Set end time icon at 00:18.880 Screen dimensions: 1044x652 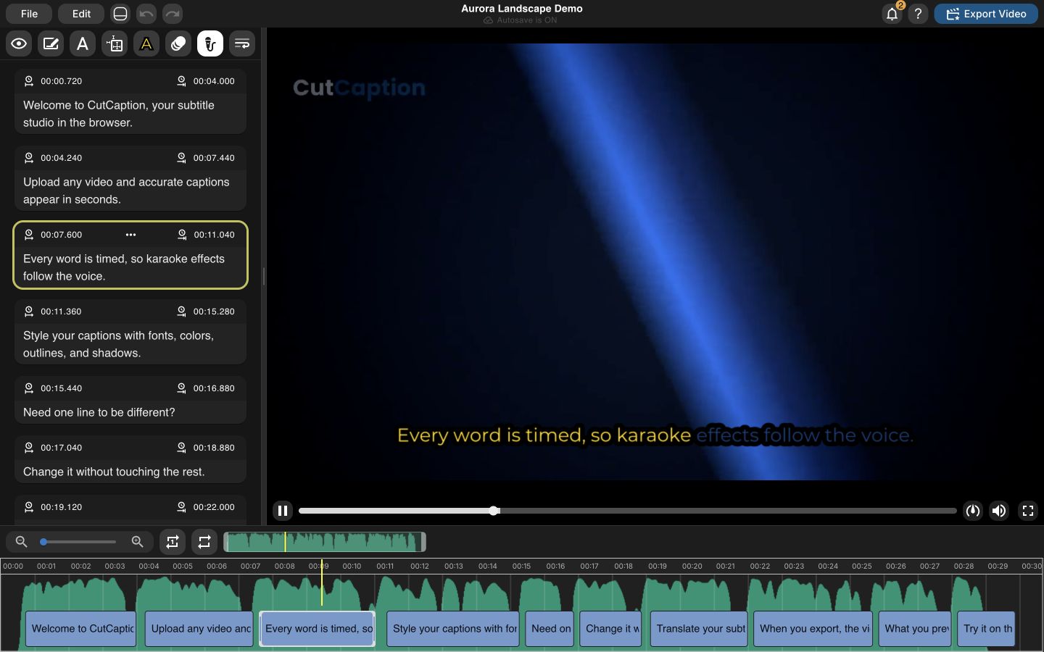tap(181, 448)
